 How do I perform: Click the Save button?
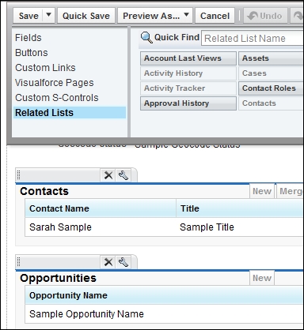point(28,16)
